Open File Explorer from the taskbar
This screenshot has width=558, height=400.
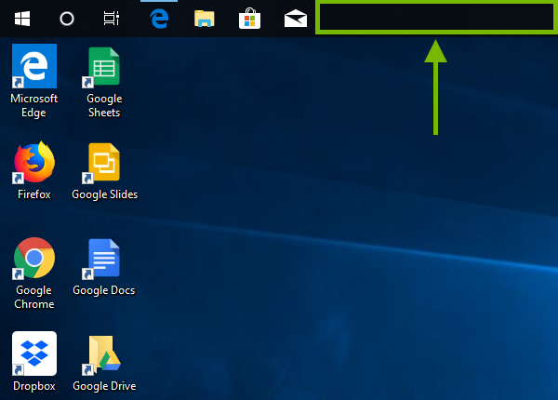pyautogui.click(x=205, y=19)
